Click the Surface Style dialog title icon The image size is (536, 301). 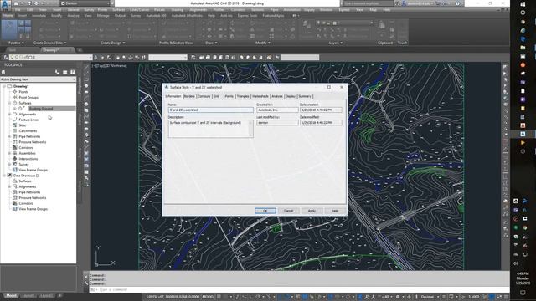pos(167,87)
